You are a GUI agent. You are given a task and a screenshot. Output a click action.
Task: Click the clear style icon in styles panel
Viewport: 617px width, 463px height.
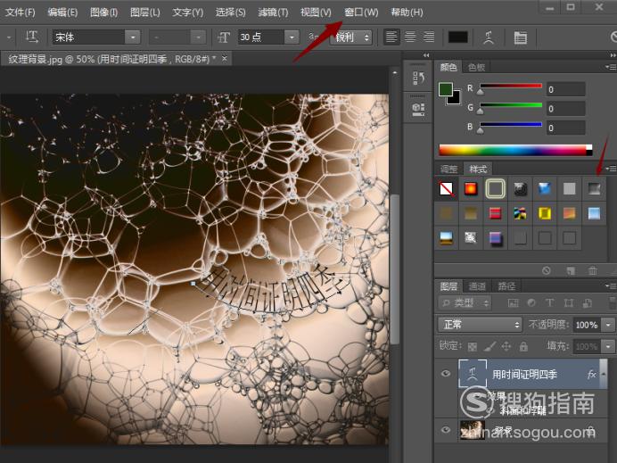tap(547, 270)
